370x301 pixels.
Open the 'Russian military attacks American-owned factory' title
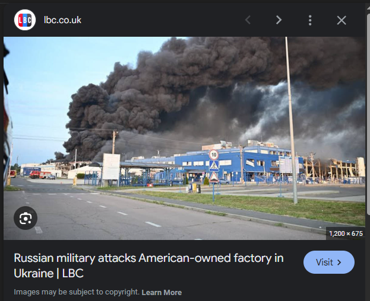tap(148, 265)
